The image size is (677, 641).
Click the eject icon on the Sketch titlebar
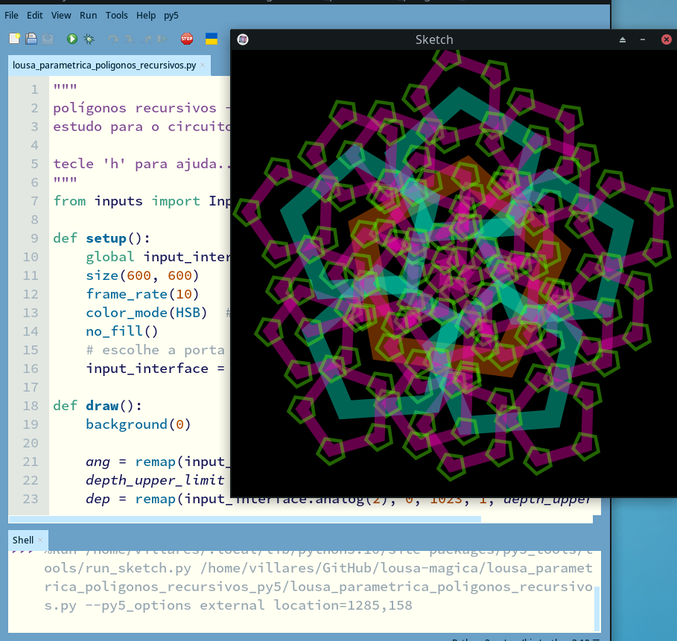(x=623, y=39)
